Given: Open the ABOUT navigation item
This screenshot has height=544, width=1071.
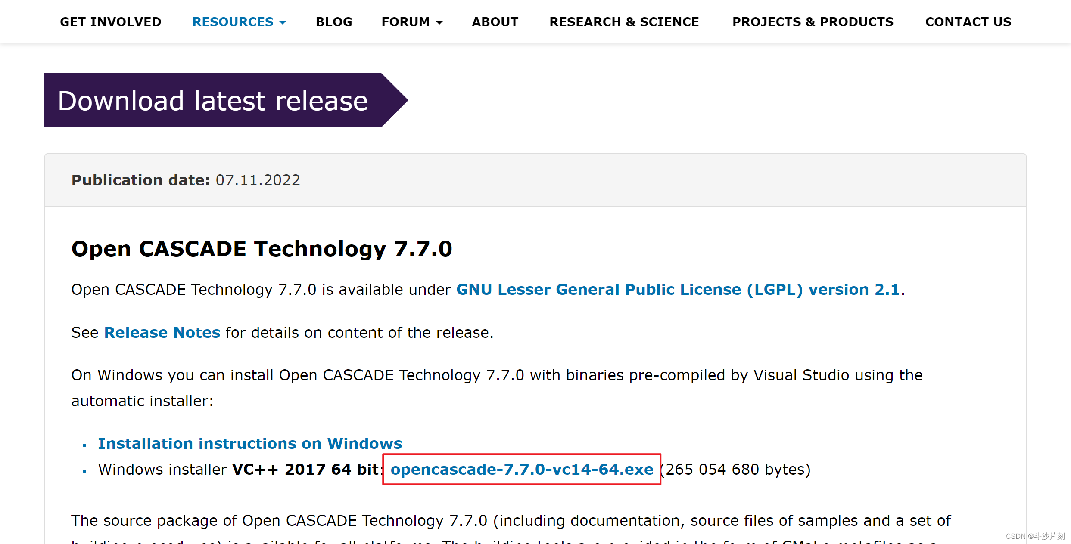Looking at the screenshot, I should click(x=495, y=22).
